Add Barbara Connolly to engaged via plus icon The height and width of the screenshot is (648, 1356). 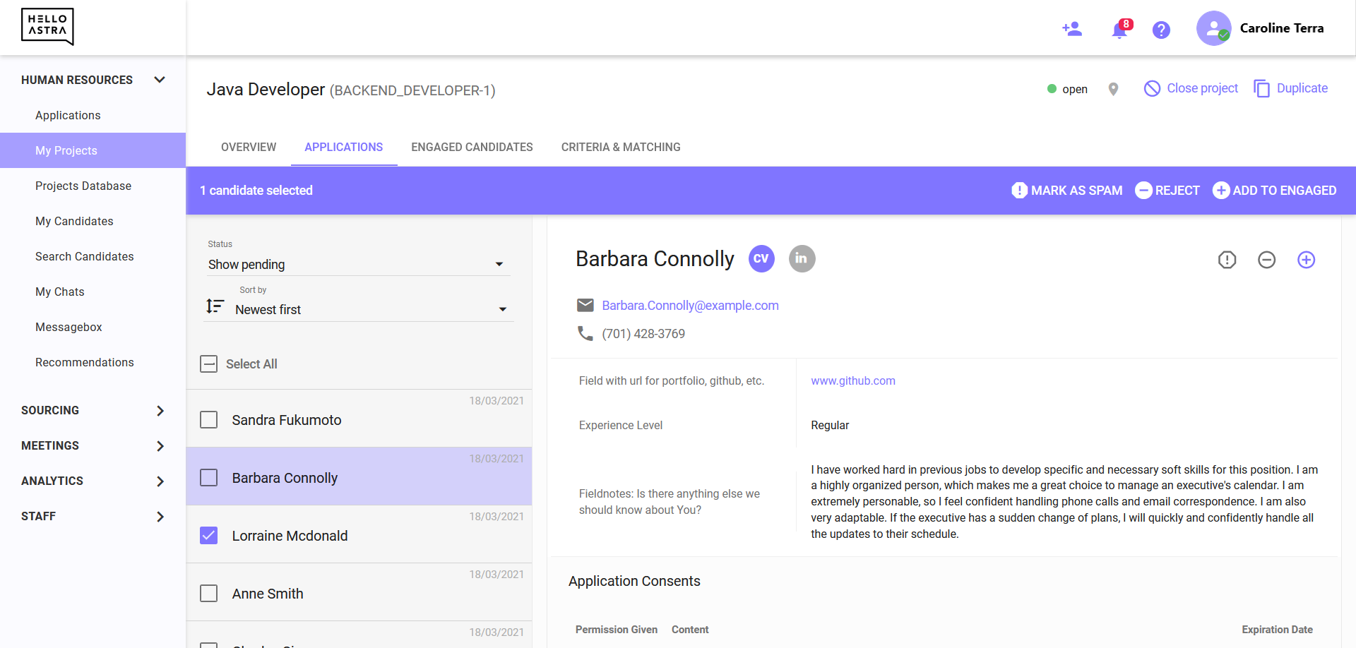coord(1307,260)
